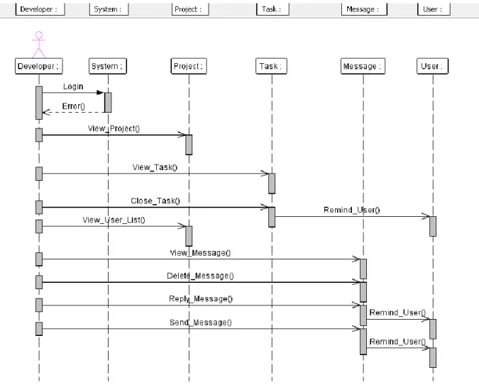Click the dashed Error() return arrow line
Viewport: 479px width, 387px height.
(x=74, y=112)
